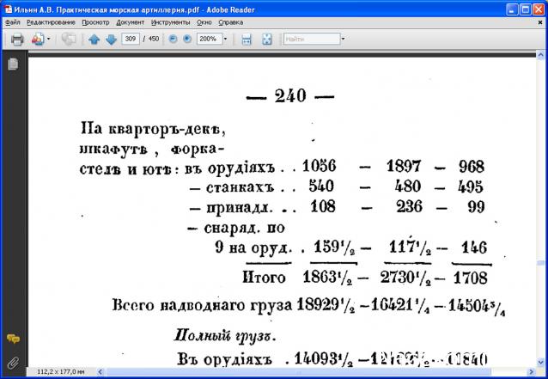
Task: Go to the previous page with the up arrow
Action: click(x=94, y=40)
